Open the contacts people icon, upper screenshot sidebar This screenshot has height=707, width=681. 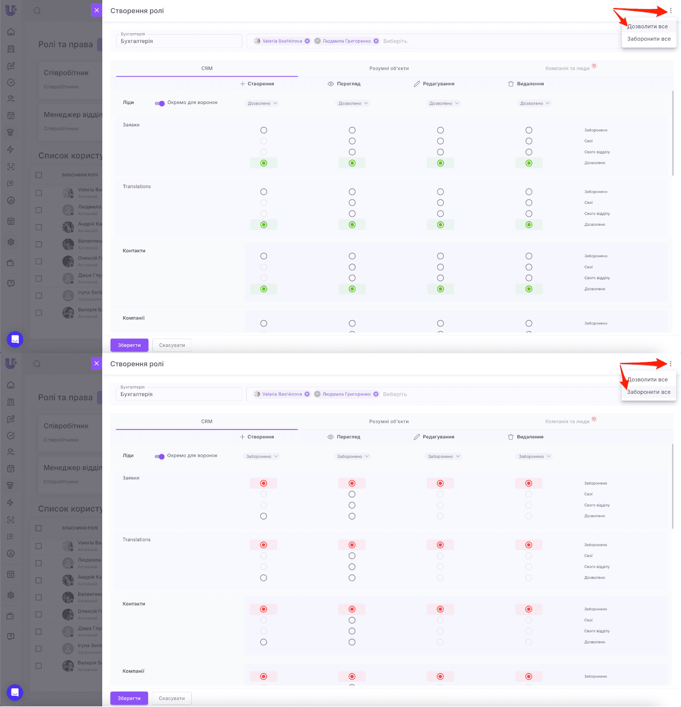pos(11,99)
